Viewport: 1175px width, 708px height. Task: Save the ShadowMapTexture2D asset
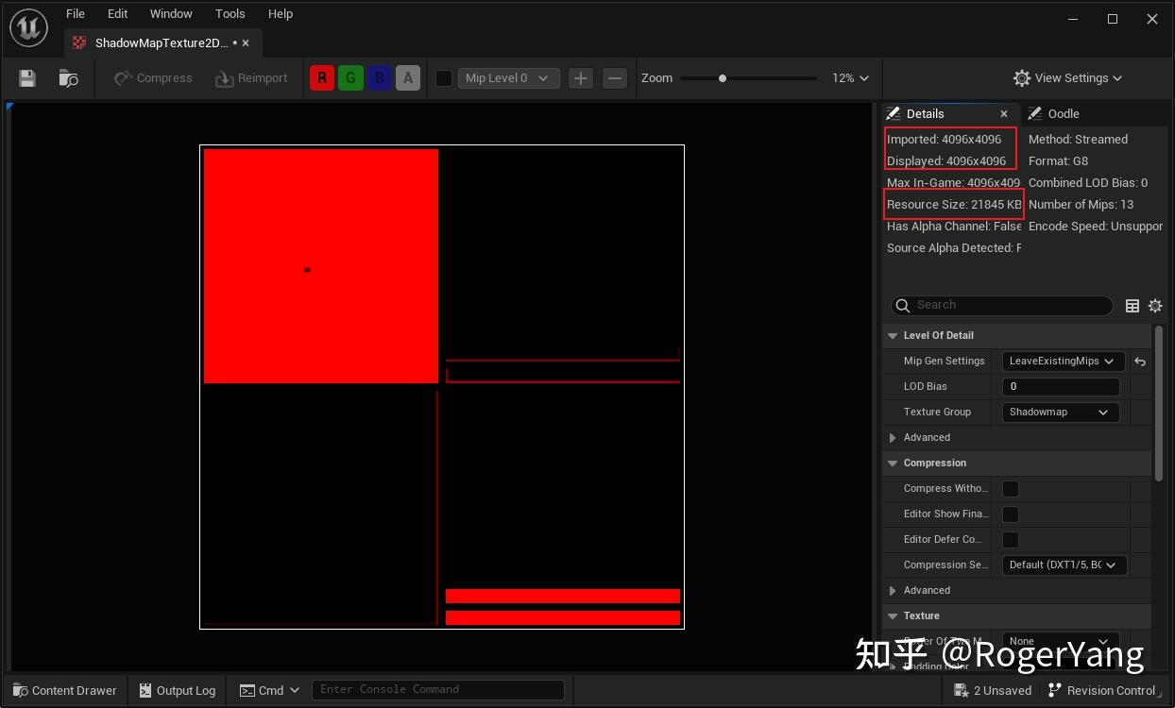26,77
